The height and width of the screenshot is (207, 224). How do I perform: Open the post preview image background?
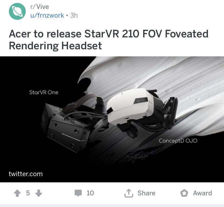112,119
